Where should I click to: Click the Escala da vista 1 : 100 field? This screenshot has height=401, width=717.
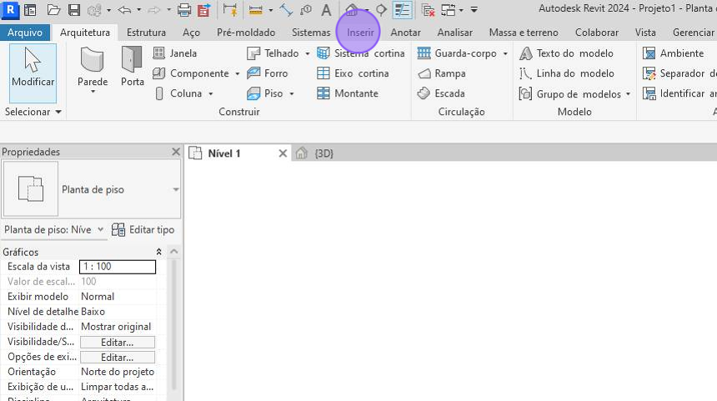118,267
